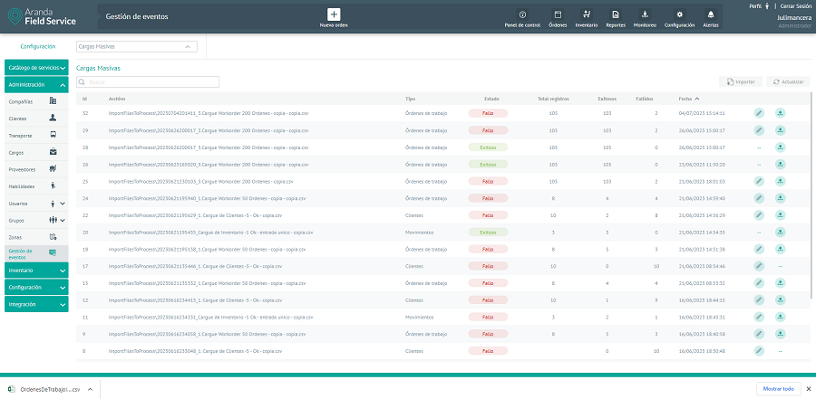The image size is (816, 399).
Task: Click the Actualizar button
Action: click(789, 81)
